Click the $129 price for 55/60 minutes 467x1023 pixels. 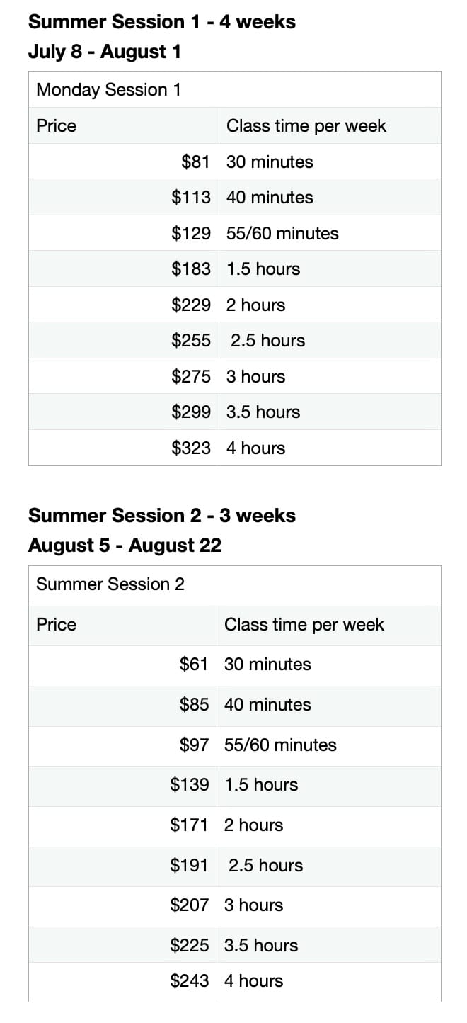pos(191,233)
